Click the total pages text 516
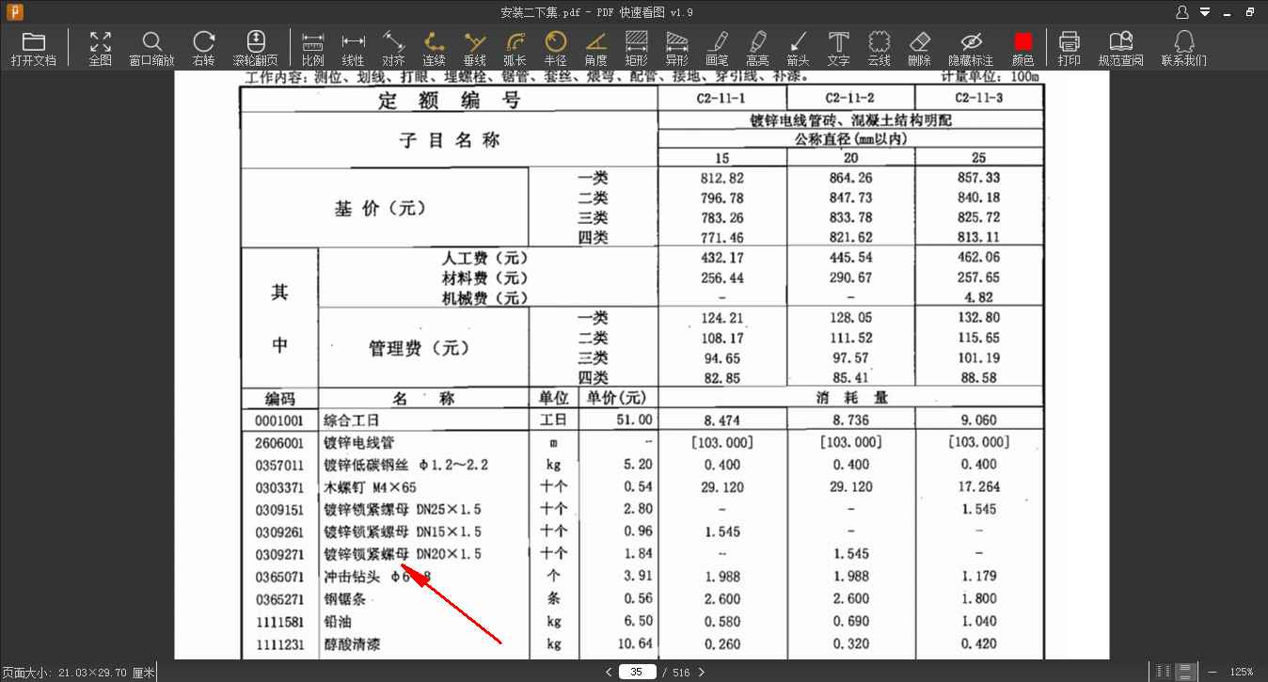 pyautogui.click(x=680, y=673)
